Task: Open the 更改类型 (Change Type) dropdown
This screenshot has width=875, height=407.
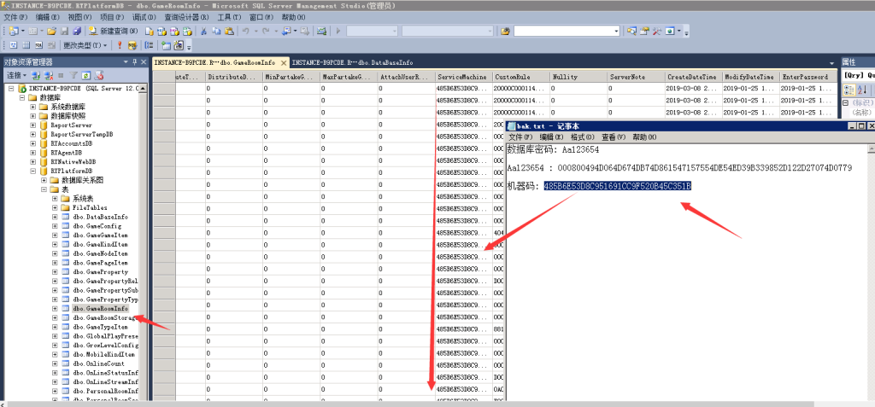Action: 85,45
